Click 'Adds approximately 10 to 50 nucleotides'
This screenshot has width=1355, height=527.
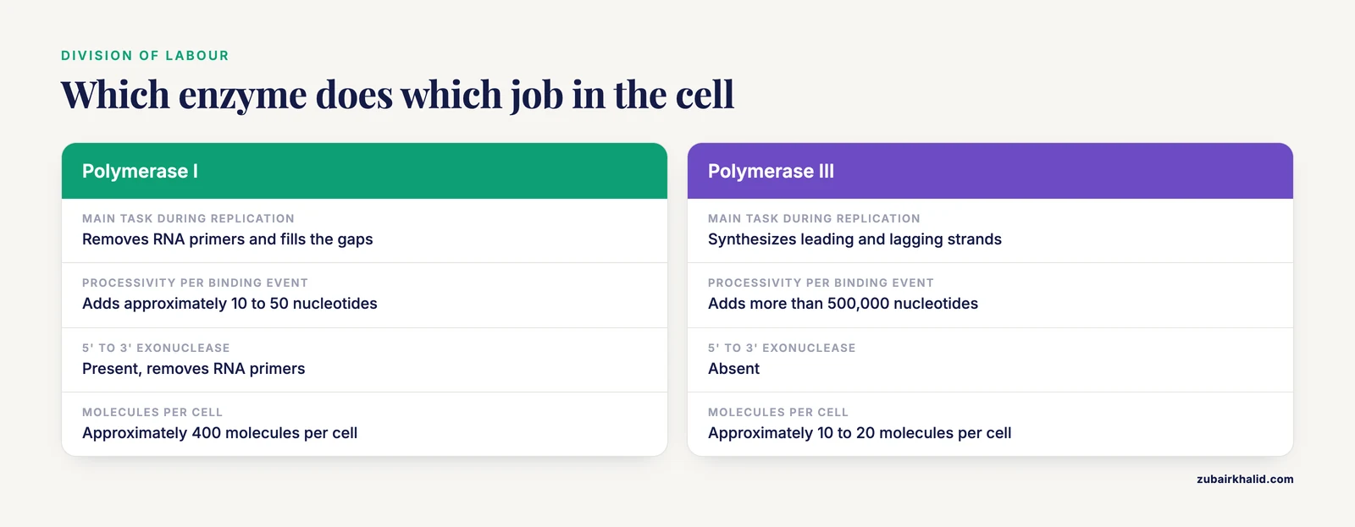point(230,304)
